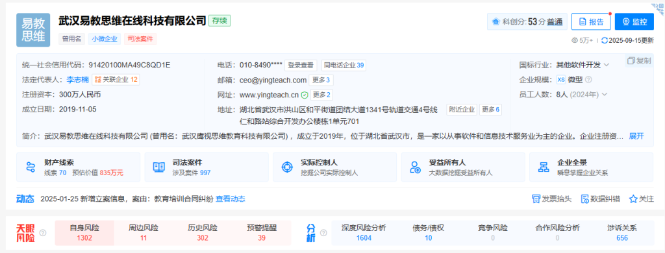Click the 企业全景 hierarchy icon

click(x=544, y=167)
